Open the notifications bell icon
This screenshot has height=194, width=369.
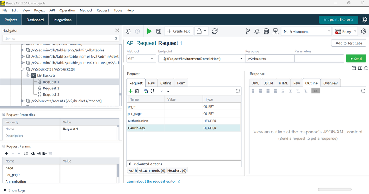(257, 31)
